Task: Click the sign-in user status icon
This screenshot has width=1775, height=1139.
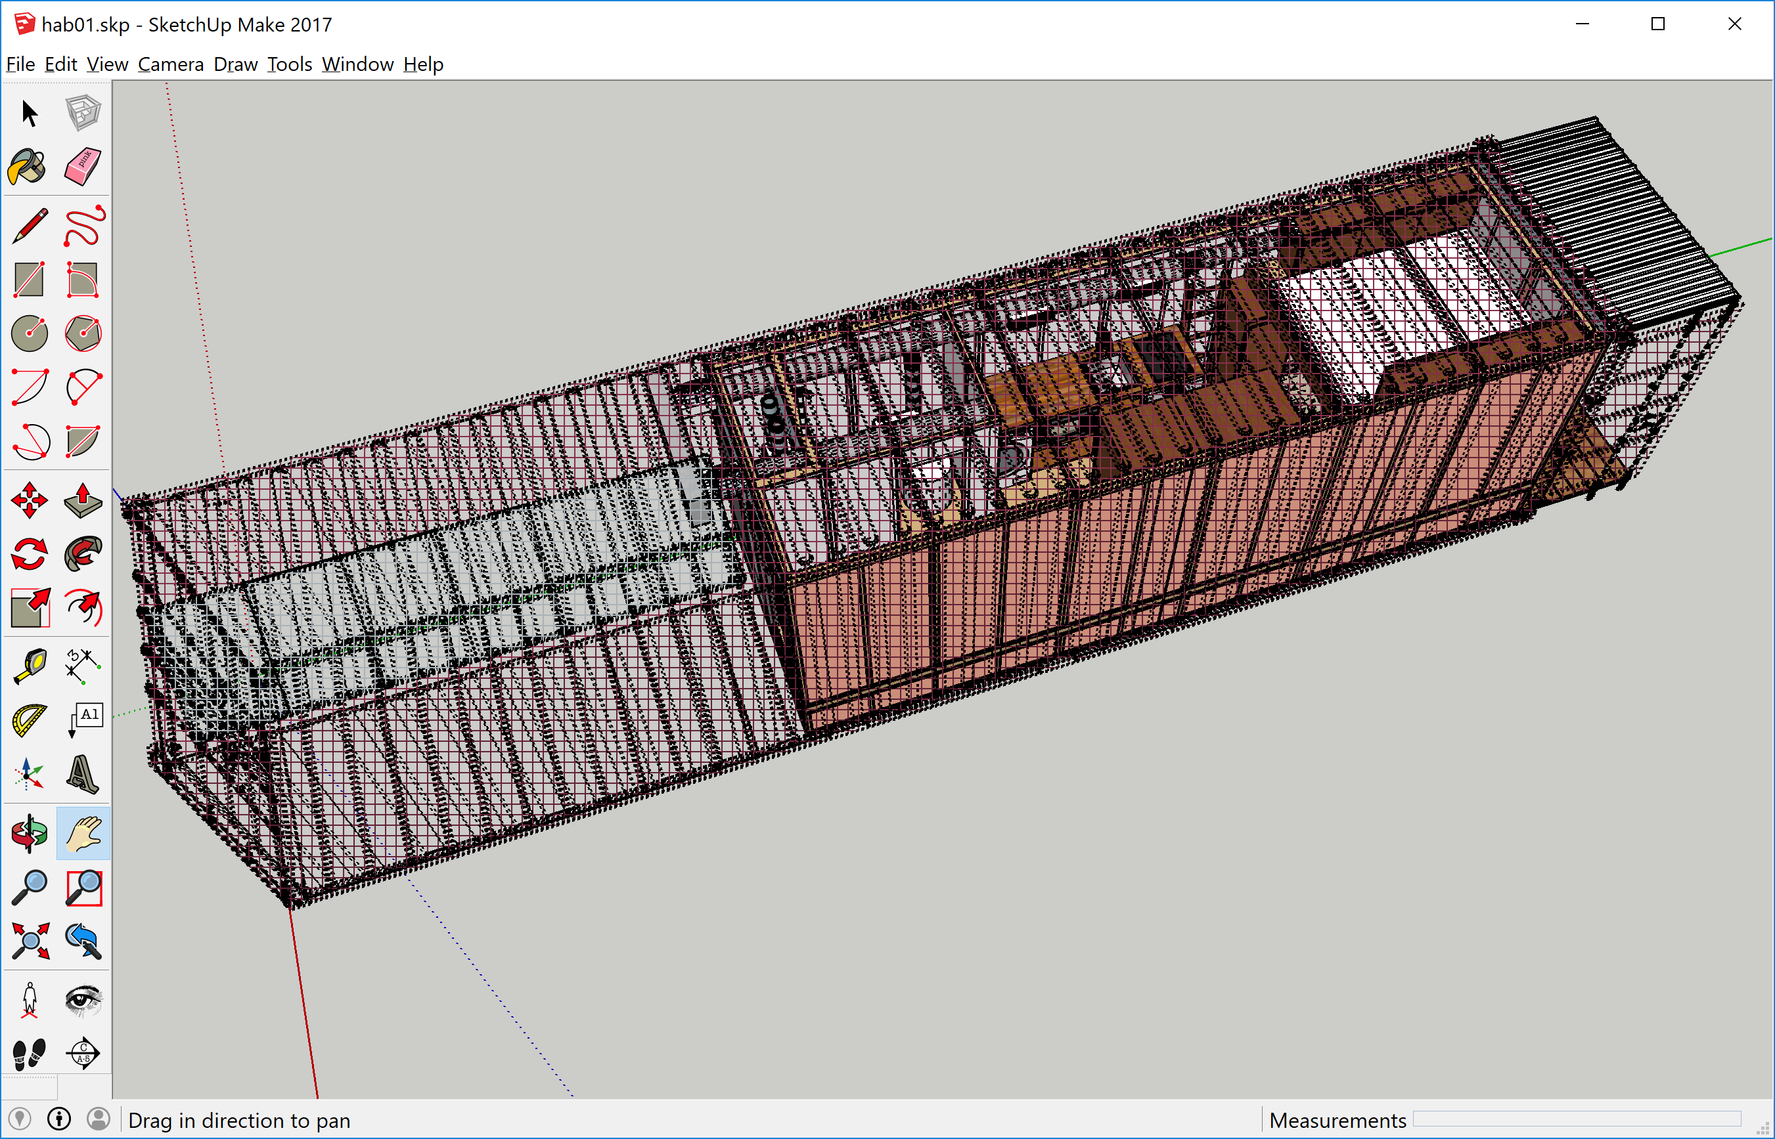Action: coord(99,1119)
